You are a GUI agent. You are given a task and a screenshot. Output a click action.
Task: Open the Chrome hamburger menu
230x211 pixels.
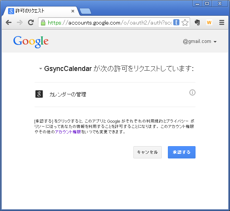pos(222,23)
